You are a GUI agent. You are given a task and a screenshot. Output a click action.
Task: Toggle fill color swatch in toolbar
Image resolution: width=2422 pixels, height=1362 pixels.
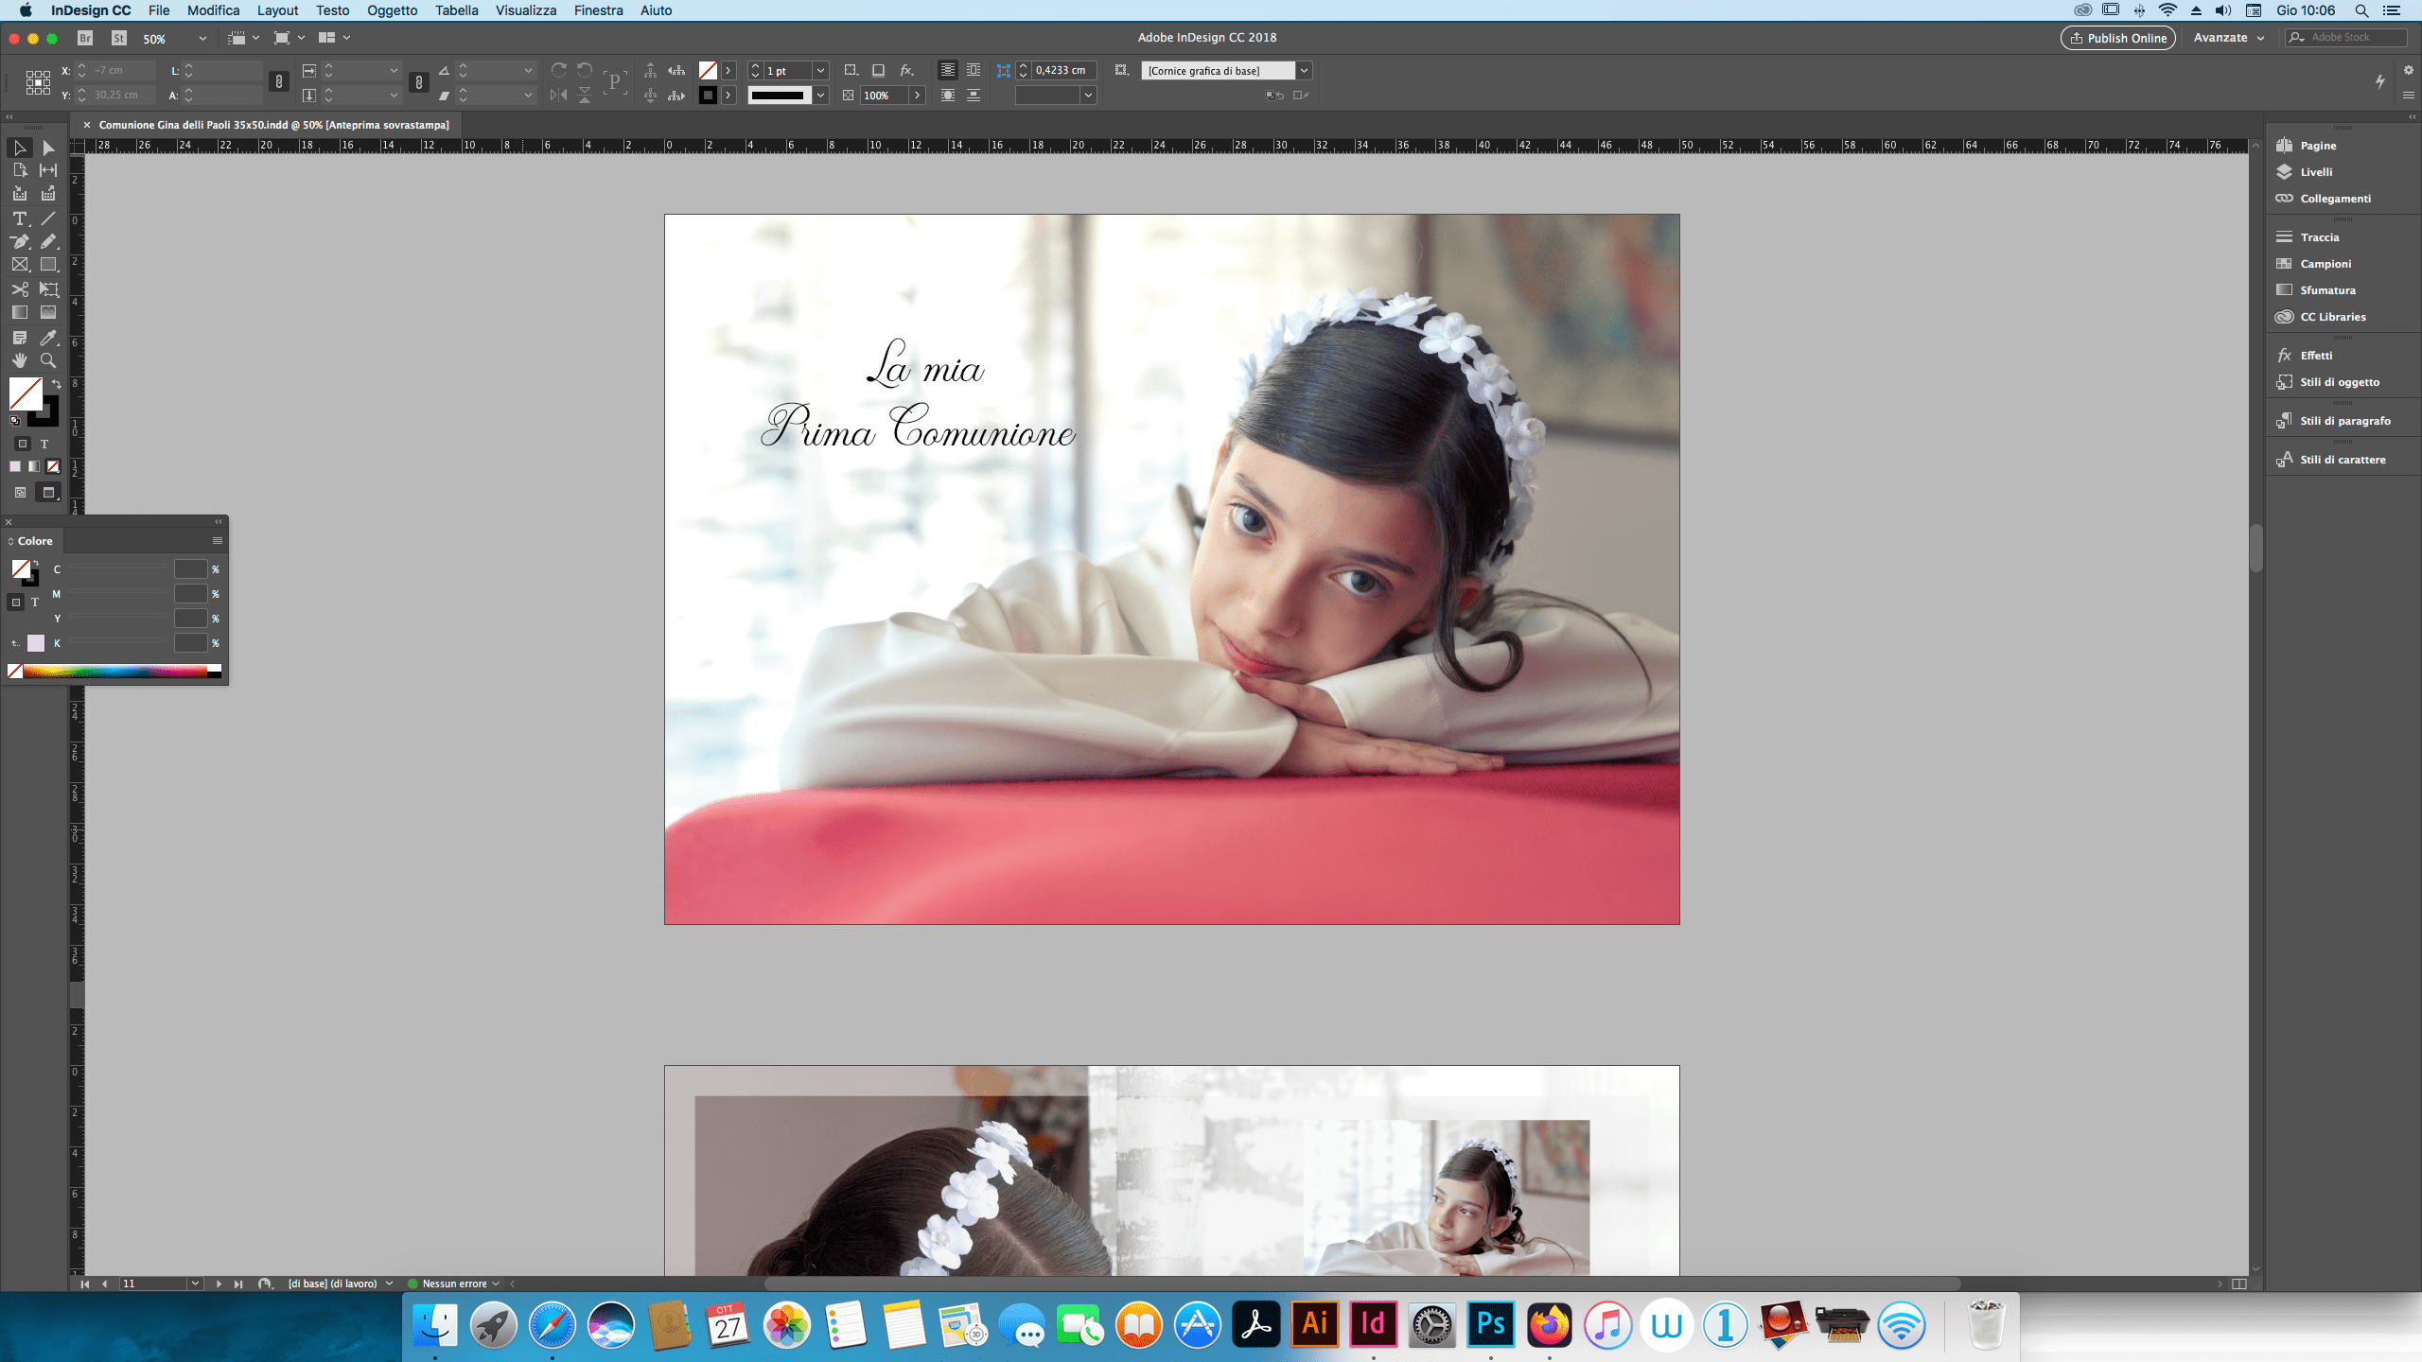point(25,391)
